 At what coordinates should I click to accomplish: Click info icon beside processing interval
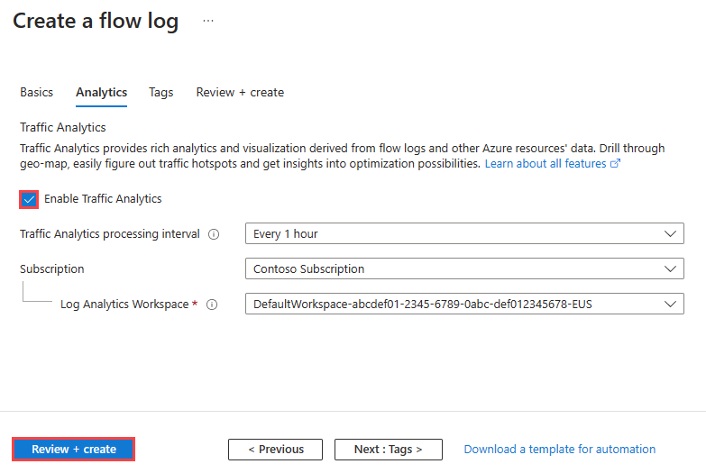click(x=214, y=234)
